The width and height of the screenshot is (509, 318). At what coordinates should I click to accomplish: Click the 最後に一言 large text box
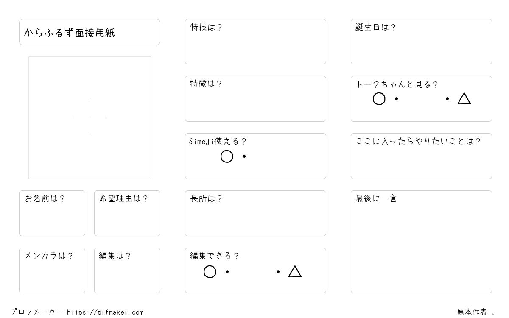pyautogui.click(x=421, y=242)
